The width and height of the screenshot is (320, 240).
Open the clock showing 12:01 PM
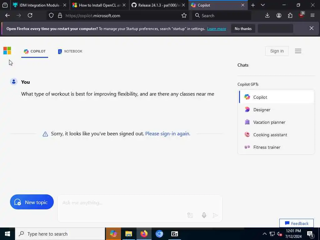[293, 234]
